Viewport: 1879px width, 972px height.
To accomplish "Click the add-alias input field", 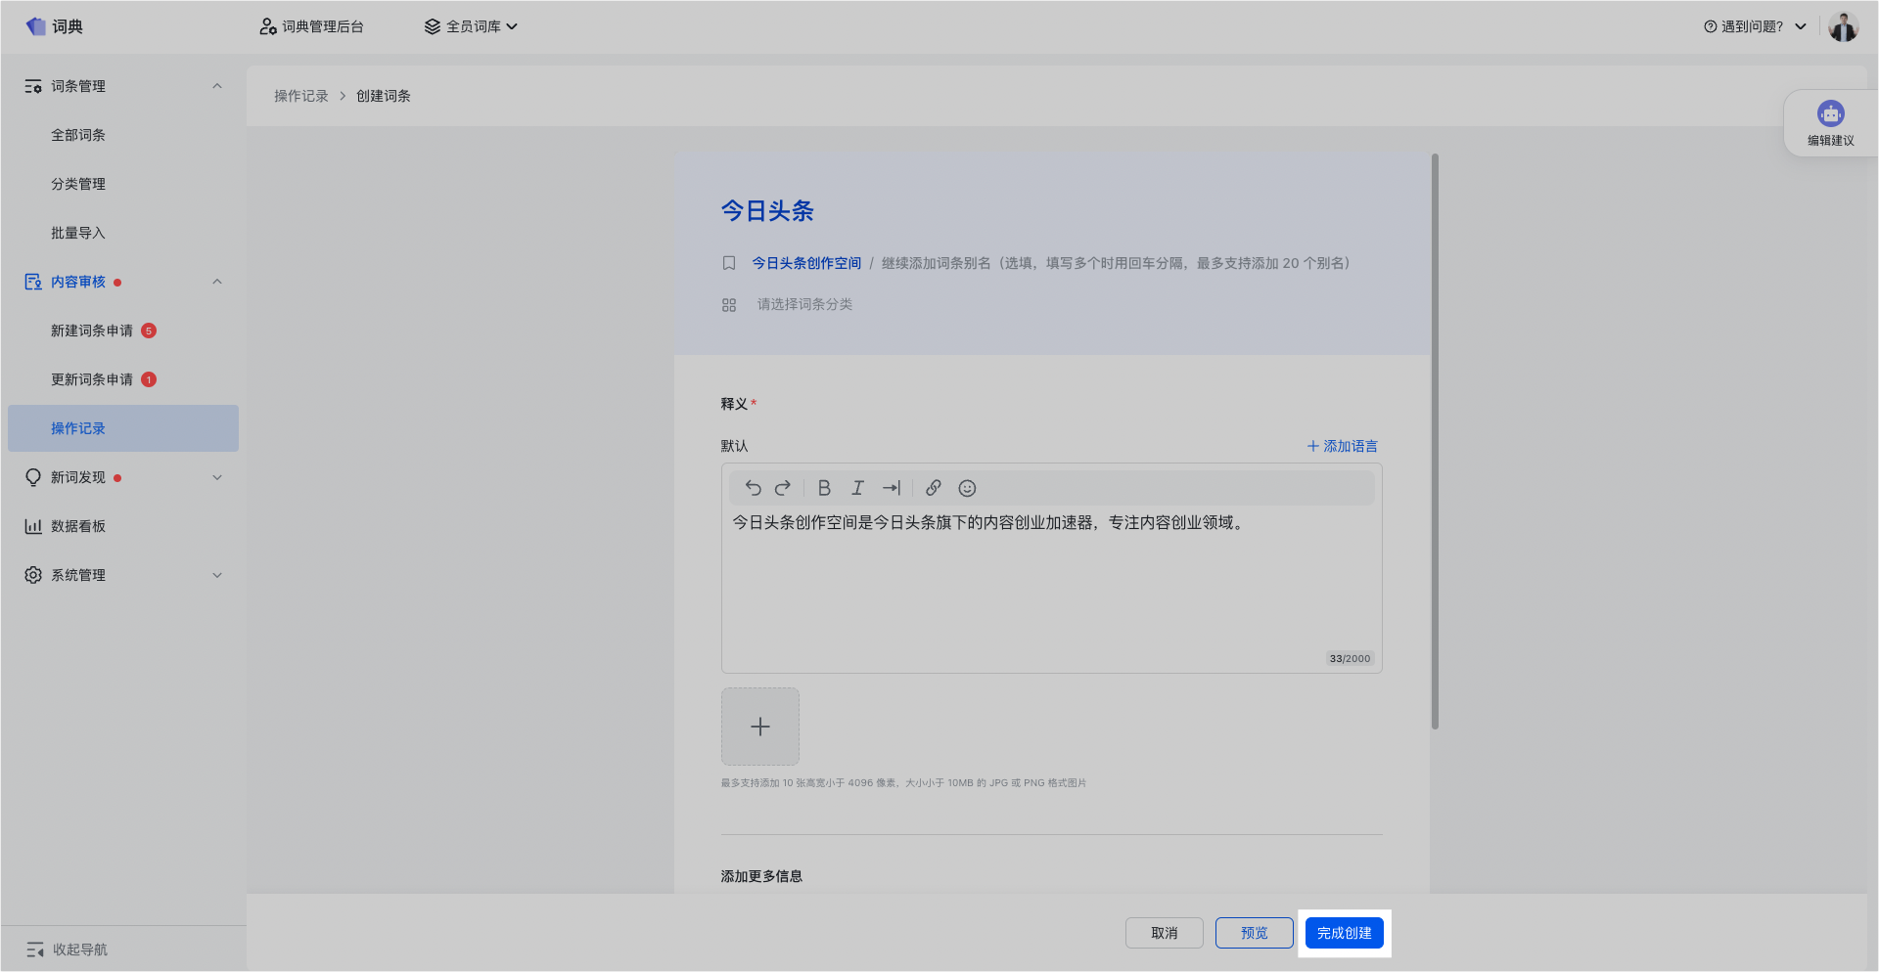I will coord(1116,263).
